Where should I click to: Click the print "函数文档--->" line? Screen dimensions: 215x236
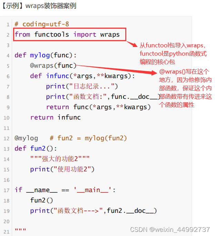click(94, 211)
